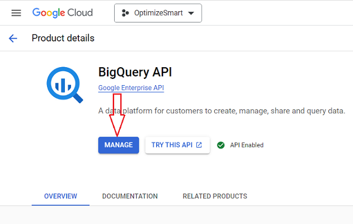The width and height of the screenshot is (353, 224).
Task: Click the Google Cloud logo
Action: tap(63, 13)
